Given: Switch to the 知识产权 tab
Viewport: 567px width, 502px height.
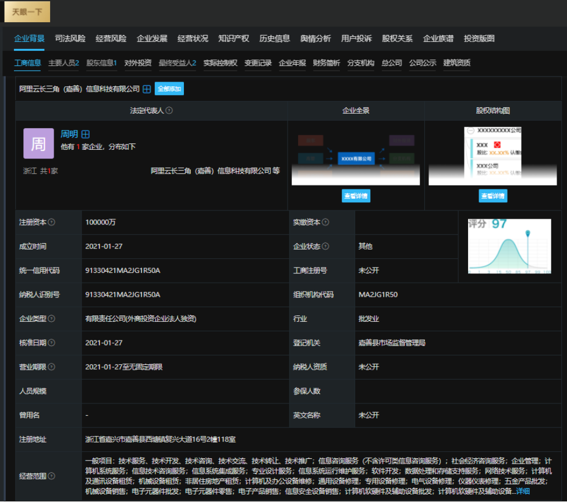Looking at the screenshot, I should tap(233, 38).
